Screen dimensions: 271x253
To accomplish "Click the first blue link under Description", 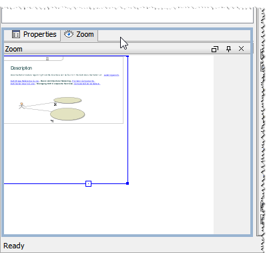I will 25,81.
